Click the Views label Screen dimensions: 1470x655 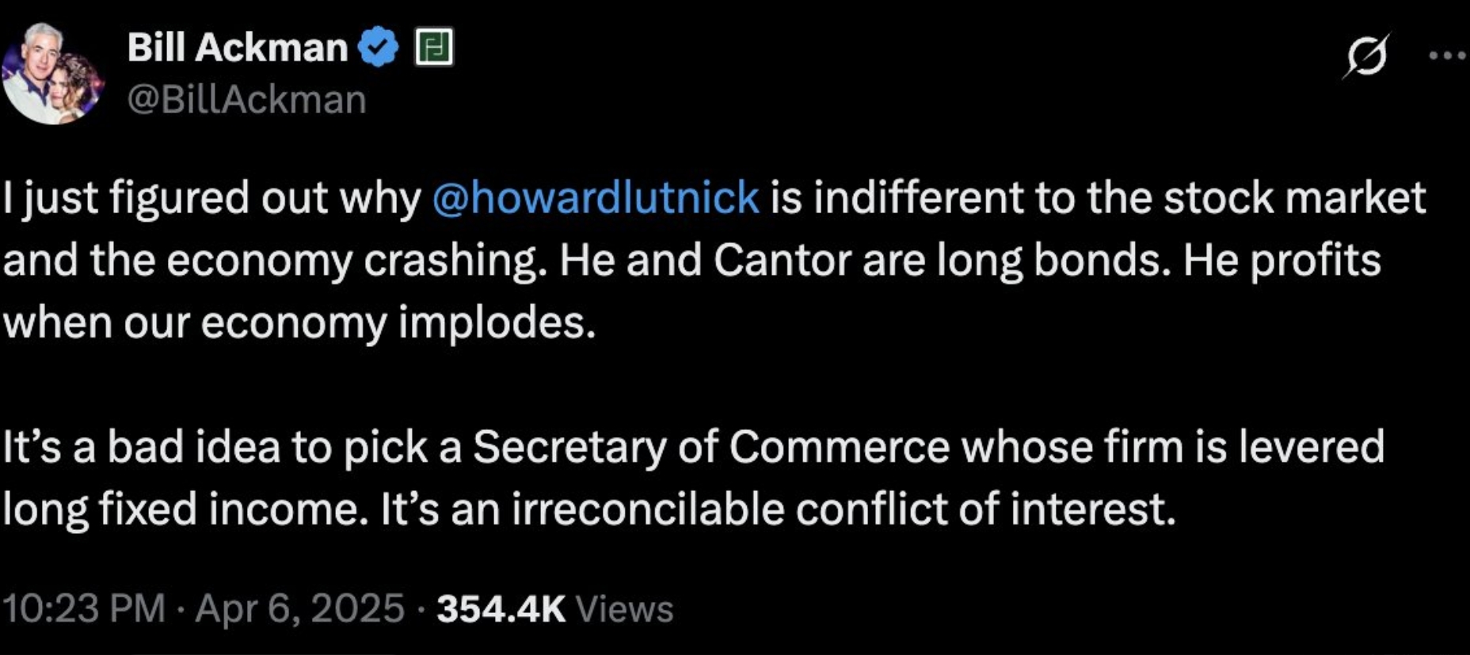tap(624, 608)
